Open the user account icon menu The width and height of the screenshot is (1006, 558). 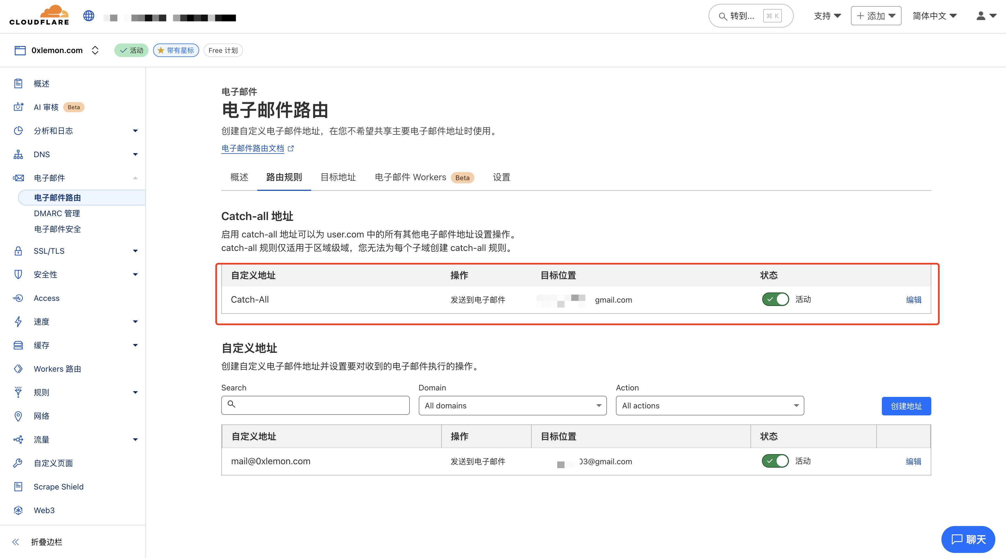click(986, 16)
